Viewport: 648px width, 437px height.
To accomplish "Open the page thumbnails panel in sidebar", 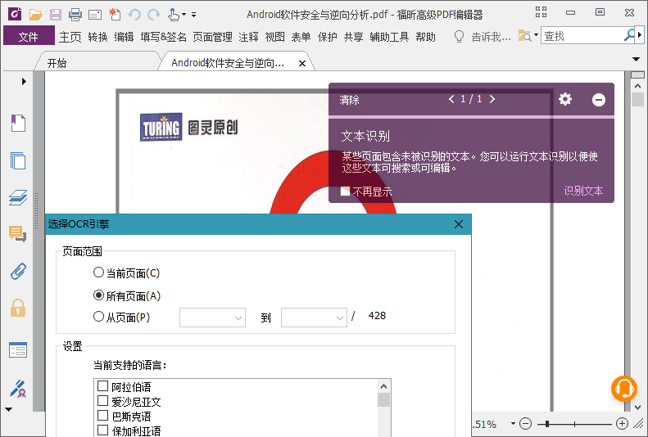I will (18, 160).
